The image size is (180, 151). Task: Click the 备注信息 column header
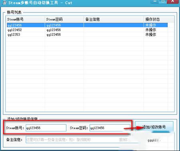pos(114,20)
